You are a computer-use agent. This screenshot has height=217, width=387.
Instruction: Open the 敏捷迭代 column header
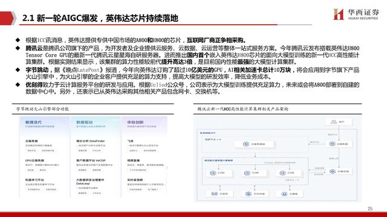coord(34,122)
